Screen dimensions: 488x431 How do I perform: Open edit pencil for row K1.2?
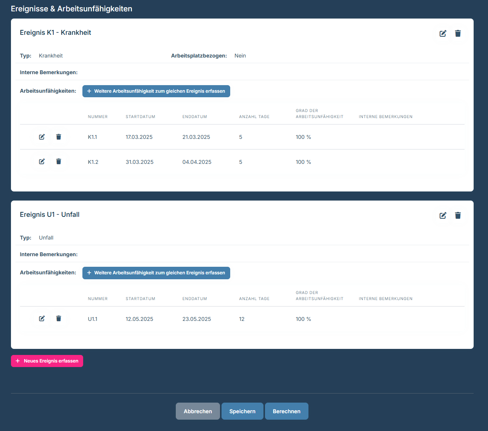(42, 162)
